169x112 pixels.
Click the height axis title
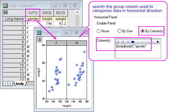point(67,106)
